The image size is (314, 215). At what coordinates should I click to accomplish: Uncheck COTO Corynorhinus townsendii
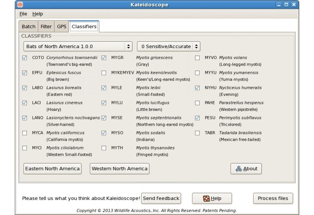(25, 58)
